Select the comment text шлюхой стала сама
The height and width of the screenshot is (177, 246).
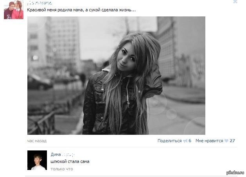pyautogui.click(x=70, y=161)
